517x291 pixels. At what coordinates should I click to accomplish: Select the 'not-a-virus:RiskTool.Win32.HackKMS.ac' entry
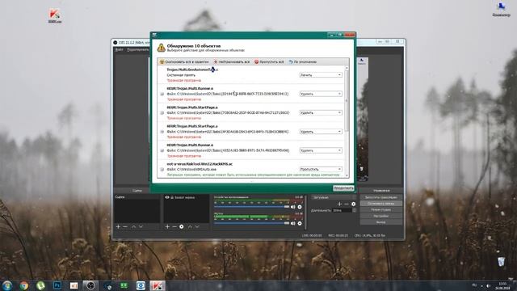(200, 164)
